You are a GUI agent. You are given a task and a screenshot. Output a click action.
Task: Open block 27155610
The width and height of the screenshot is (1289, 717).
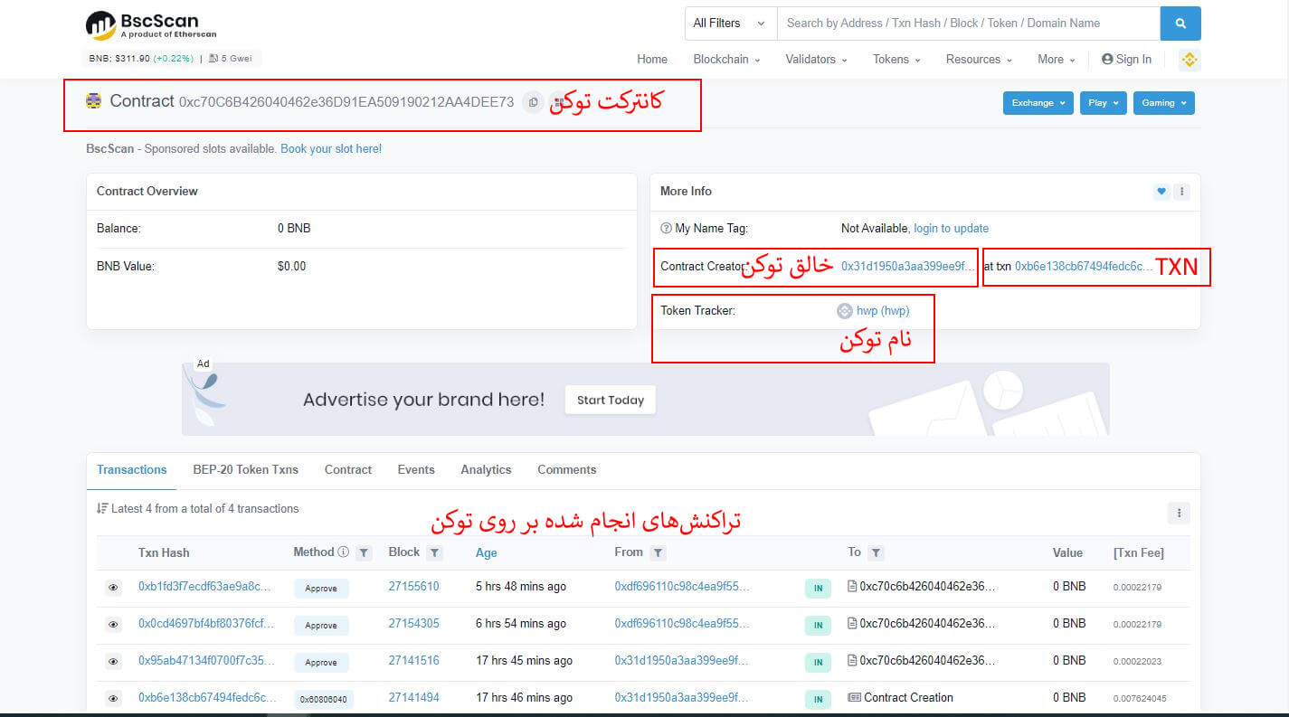click(413, 587)
